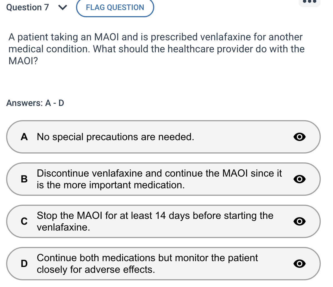Open the three-dot more options menu
This screenshot has width=333, height=287.
pos(310,2)
